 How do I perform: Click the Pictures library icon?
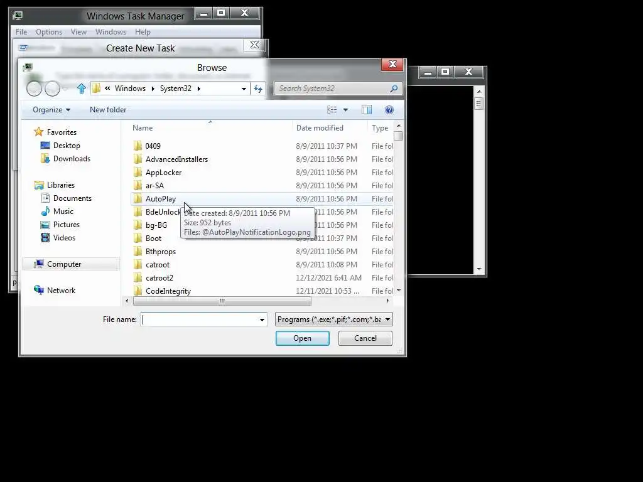pyautogui.click(x=45, y=225)
